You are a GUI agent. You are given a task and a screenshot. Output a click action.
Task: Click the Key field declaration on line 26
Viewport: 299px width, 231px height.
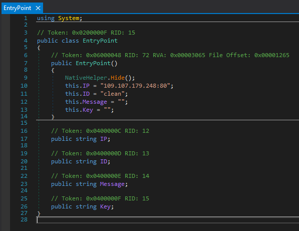pyautogui.click(x=105, y=206)
